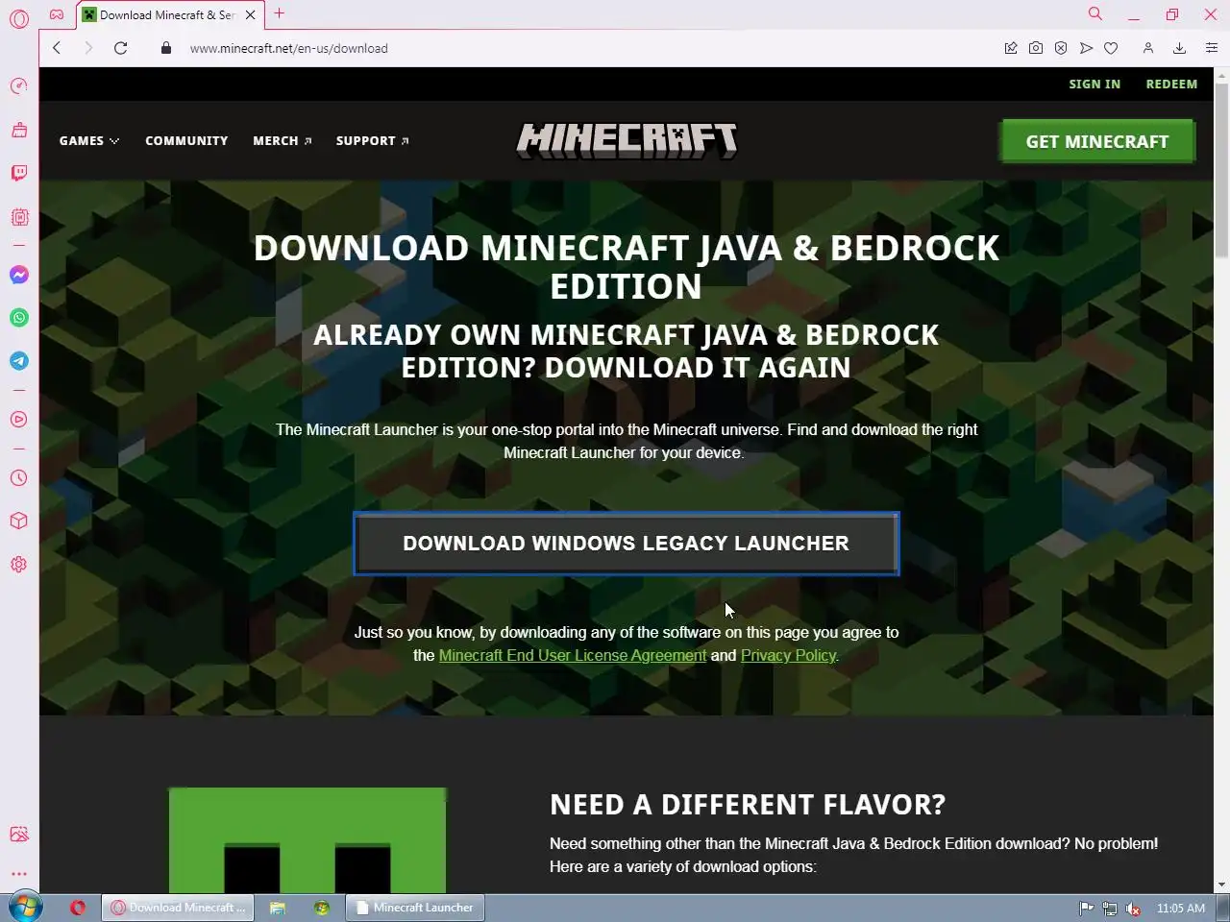
Task: Click scrollbar down arrow
Action: click(x=1221, y=885)
